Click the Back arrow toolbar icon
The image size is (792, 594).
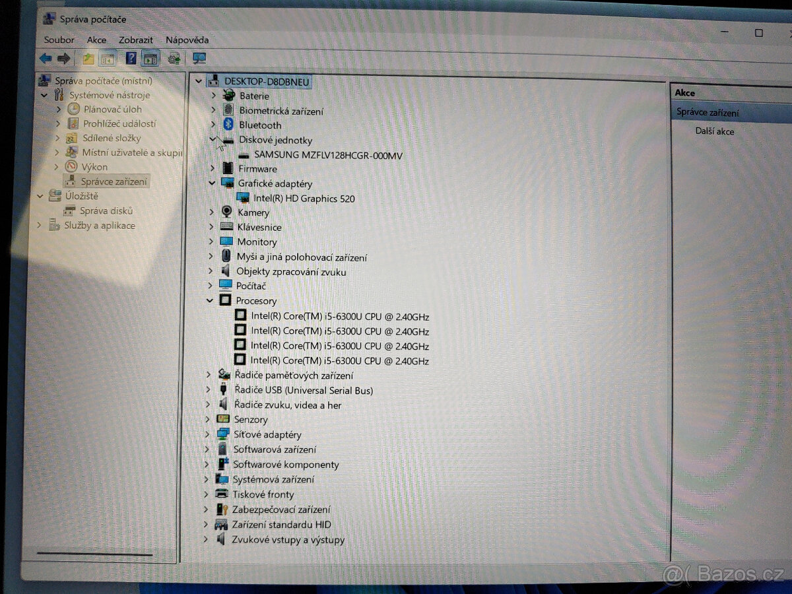[46, 59]
